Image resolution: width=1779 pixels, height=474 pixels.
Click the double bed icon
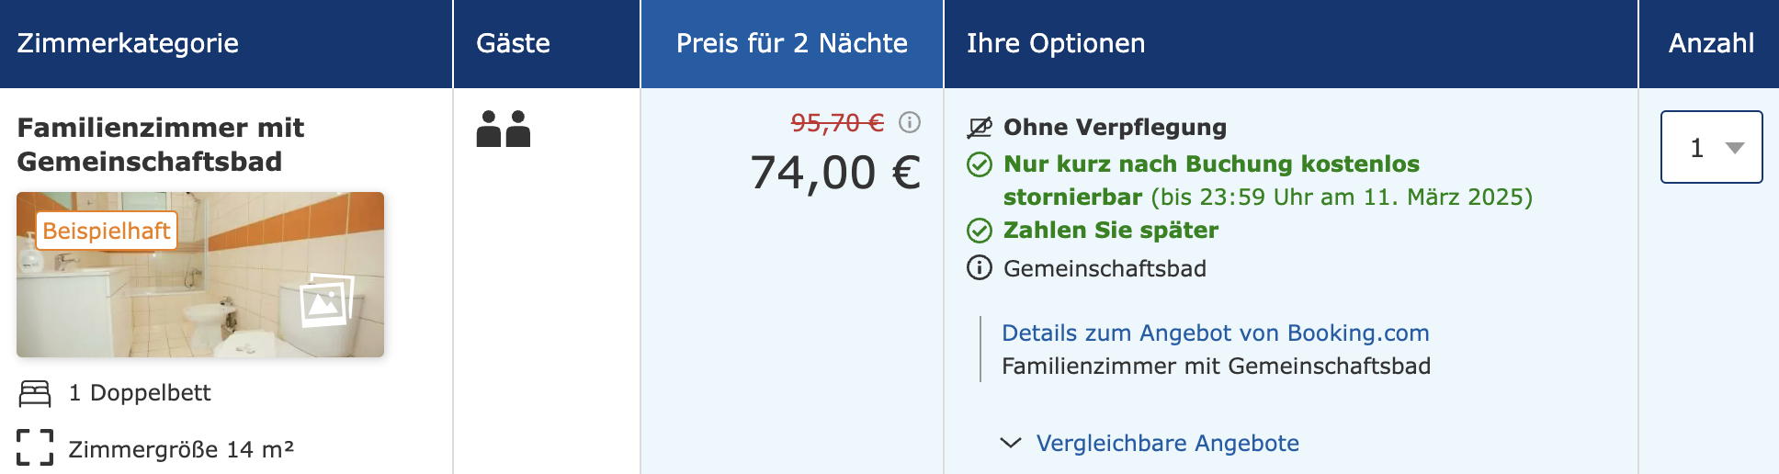(35, 394)
